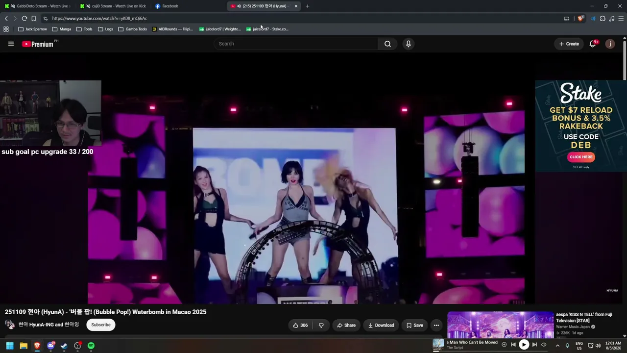627x353 pixels.
Task: Open the account avatar menu
Action: pyautogui.click(x=610, y=44)
